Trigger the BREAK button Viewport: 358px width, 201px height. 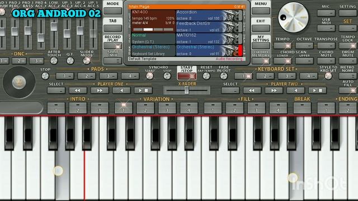pyautogui.click(x=302, y=108)
